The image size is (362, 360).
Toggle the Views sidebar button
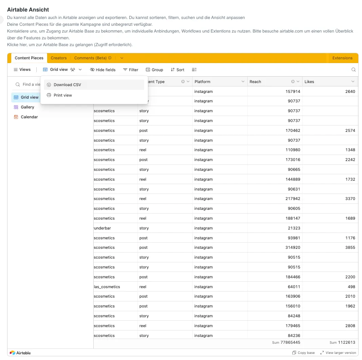[x=22, y=69]
